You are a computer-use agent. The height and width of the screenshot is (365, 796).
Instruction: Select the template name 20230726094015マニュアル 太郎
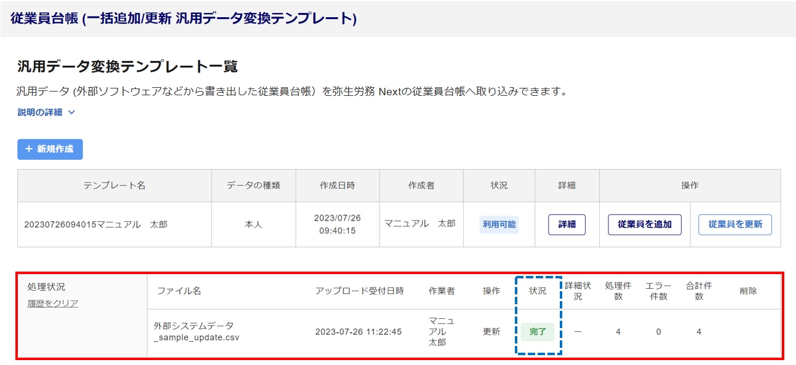point(95,224)
